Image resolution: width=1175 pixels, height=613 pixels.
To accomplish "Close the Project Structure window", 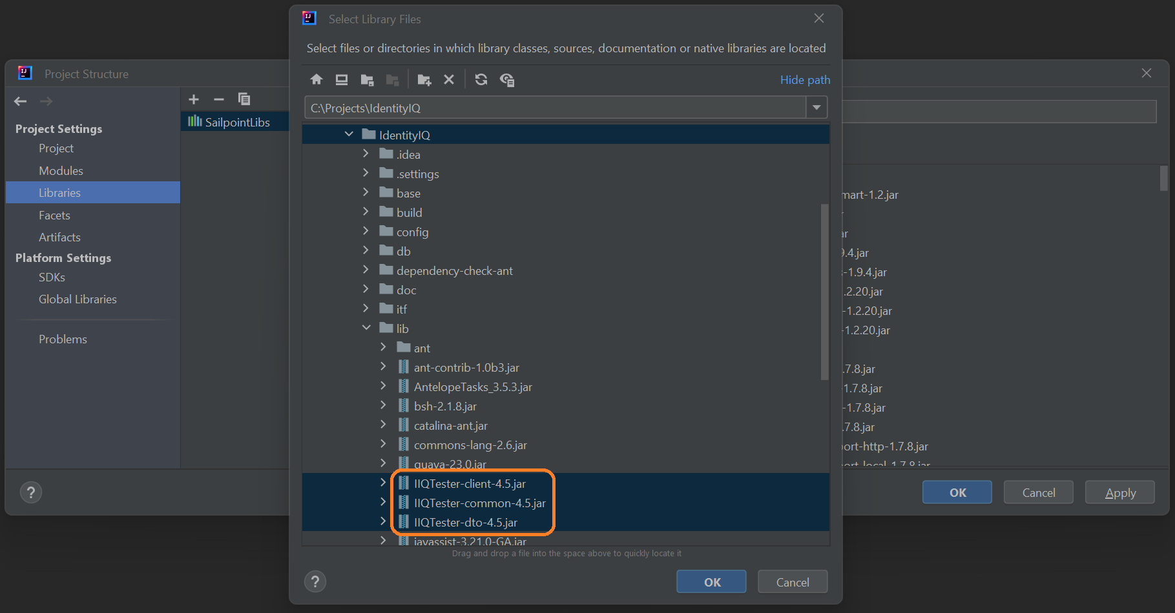I will pyautogui.click(x=1147, y=73).
